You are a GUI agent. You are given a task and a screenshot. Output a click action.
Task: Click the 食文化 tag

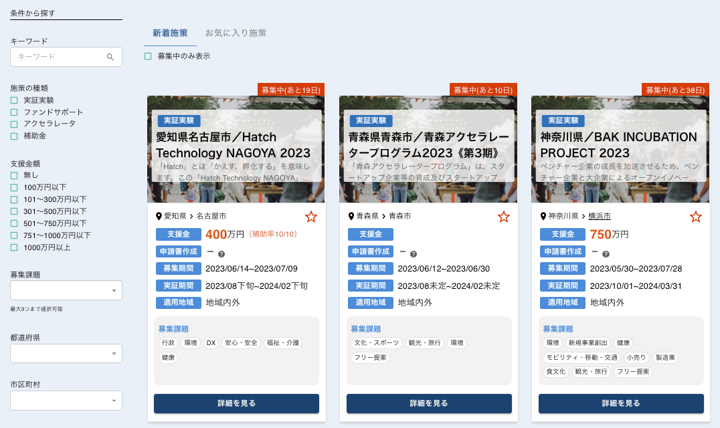tap(556, 372)
